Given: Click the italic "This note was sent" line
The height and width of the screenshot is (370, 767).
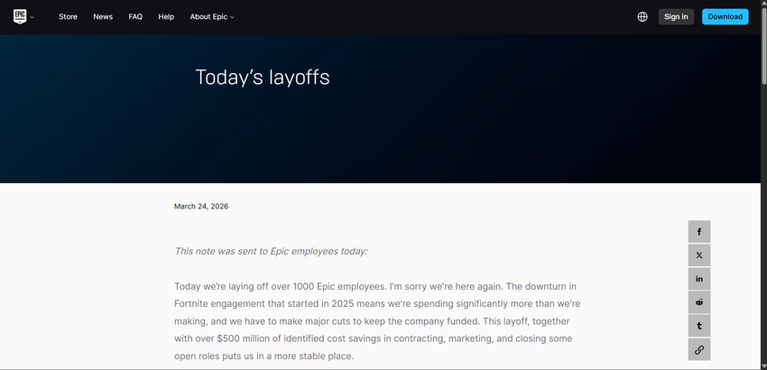Looking at the screenshot, I should [x=271, y=251].
